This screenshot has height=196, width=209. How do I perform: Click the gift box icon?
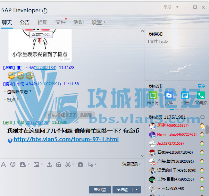59,164
